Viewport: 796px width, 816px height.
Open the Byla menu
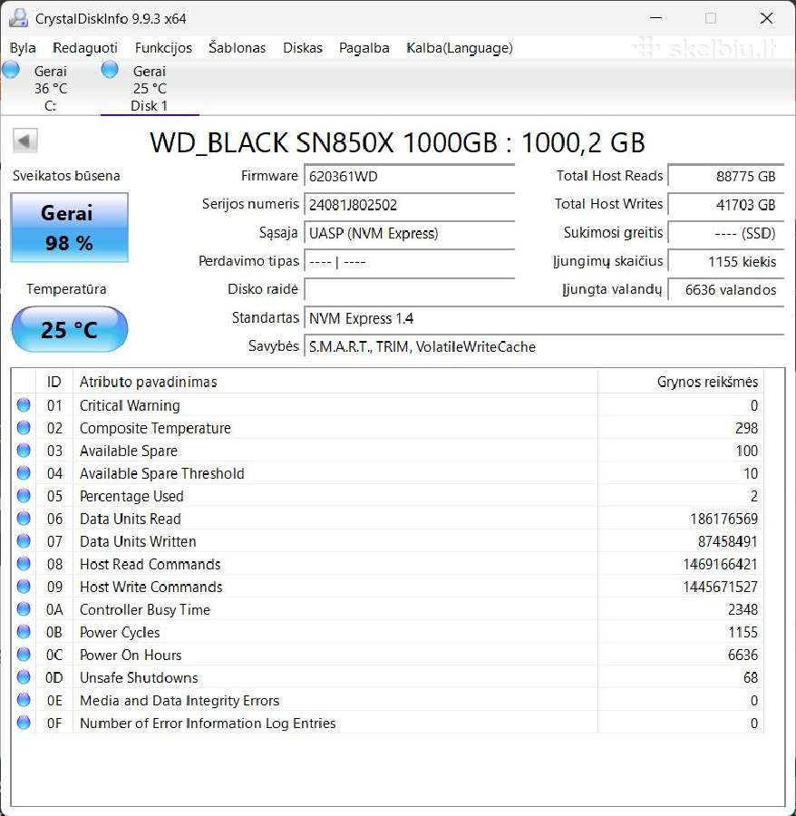click(23, 48)
